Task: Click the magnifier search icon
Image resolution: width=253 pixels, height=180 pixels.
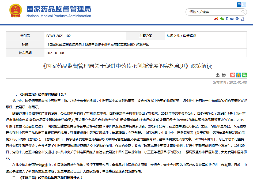Action: 243,12
